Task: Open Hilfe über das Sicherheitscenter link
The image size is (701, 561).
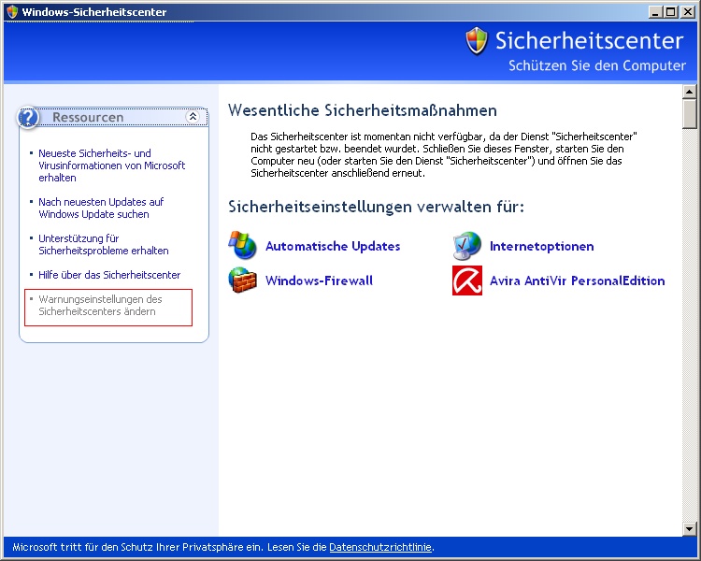Action: coord(109,275)
